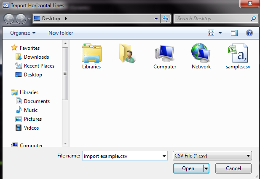Select the Network icon in the file list
Image resolution: width=260 pixels, height=179 pixels.
201,56
